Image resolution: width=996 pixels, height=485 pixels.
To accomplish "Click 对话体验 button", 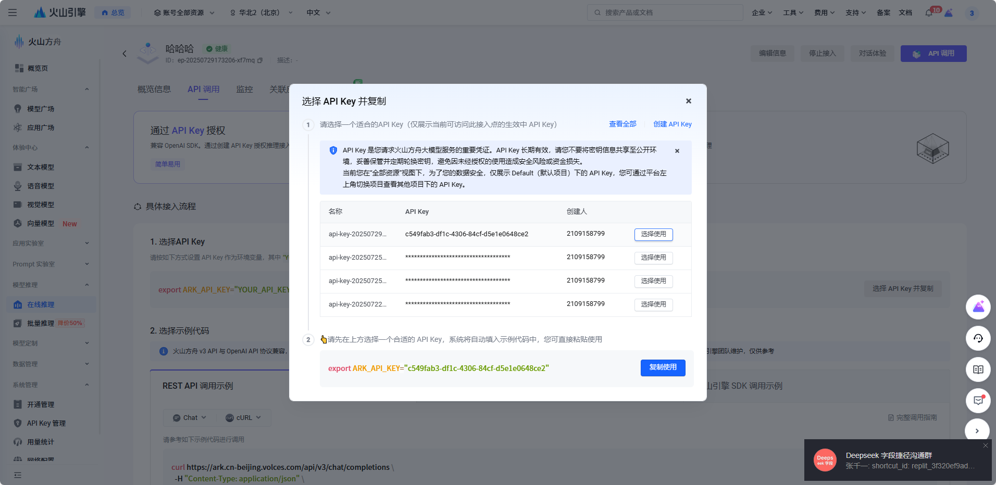I will (x=873, y=53).
